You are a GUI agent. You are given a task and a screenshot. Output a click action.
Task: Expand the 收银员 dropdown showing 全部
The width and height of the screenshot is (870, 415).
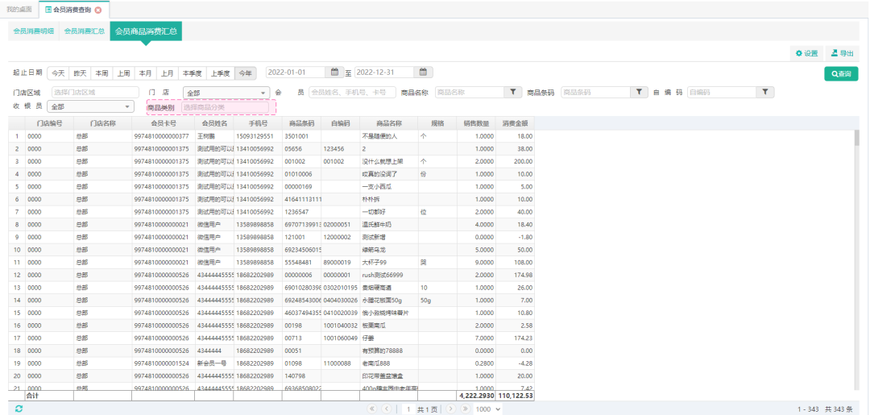(90, 106)
